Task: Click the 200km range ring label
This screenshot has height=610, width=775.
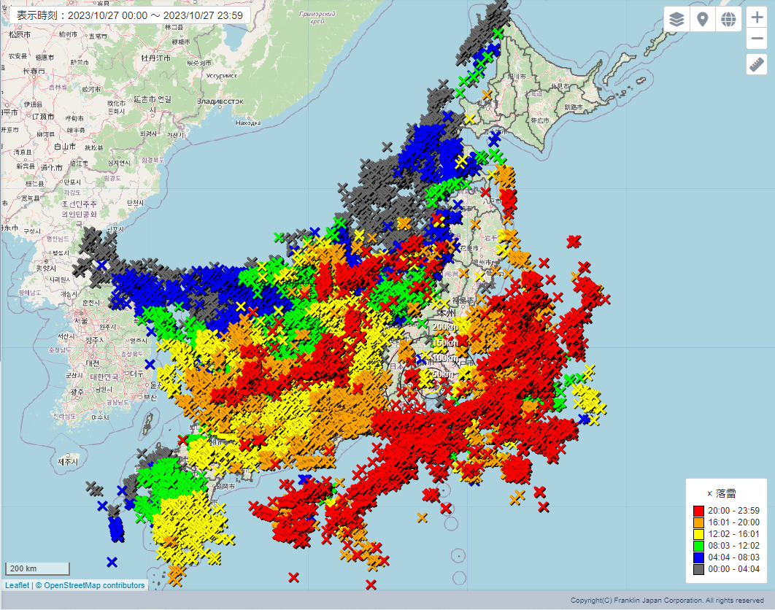Action: 441,326
